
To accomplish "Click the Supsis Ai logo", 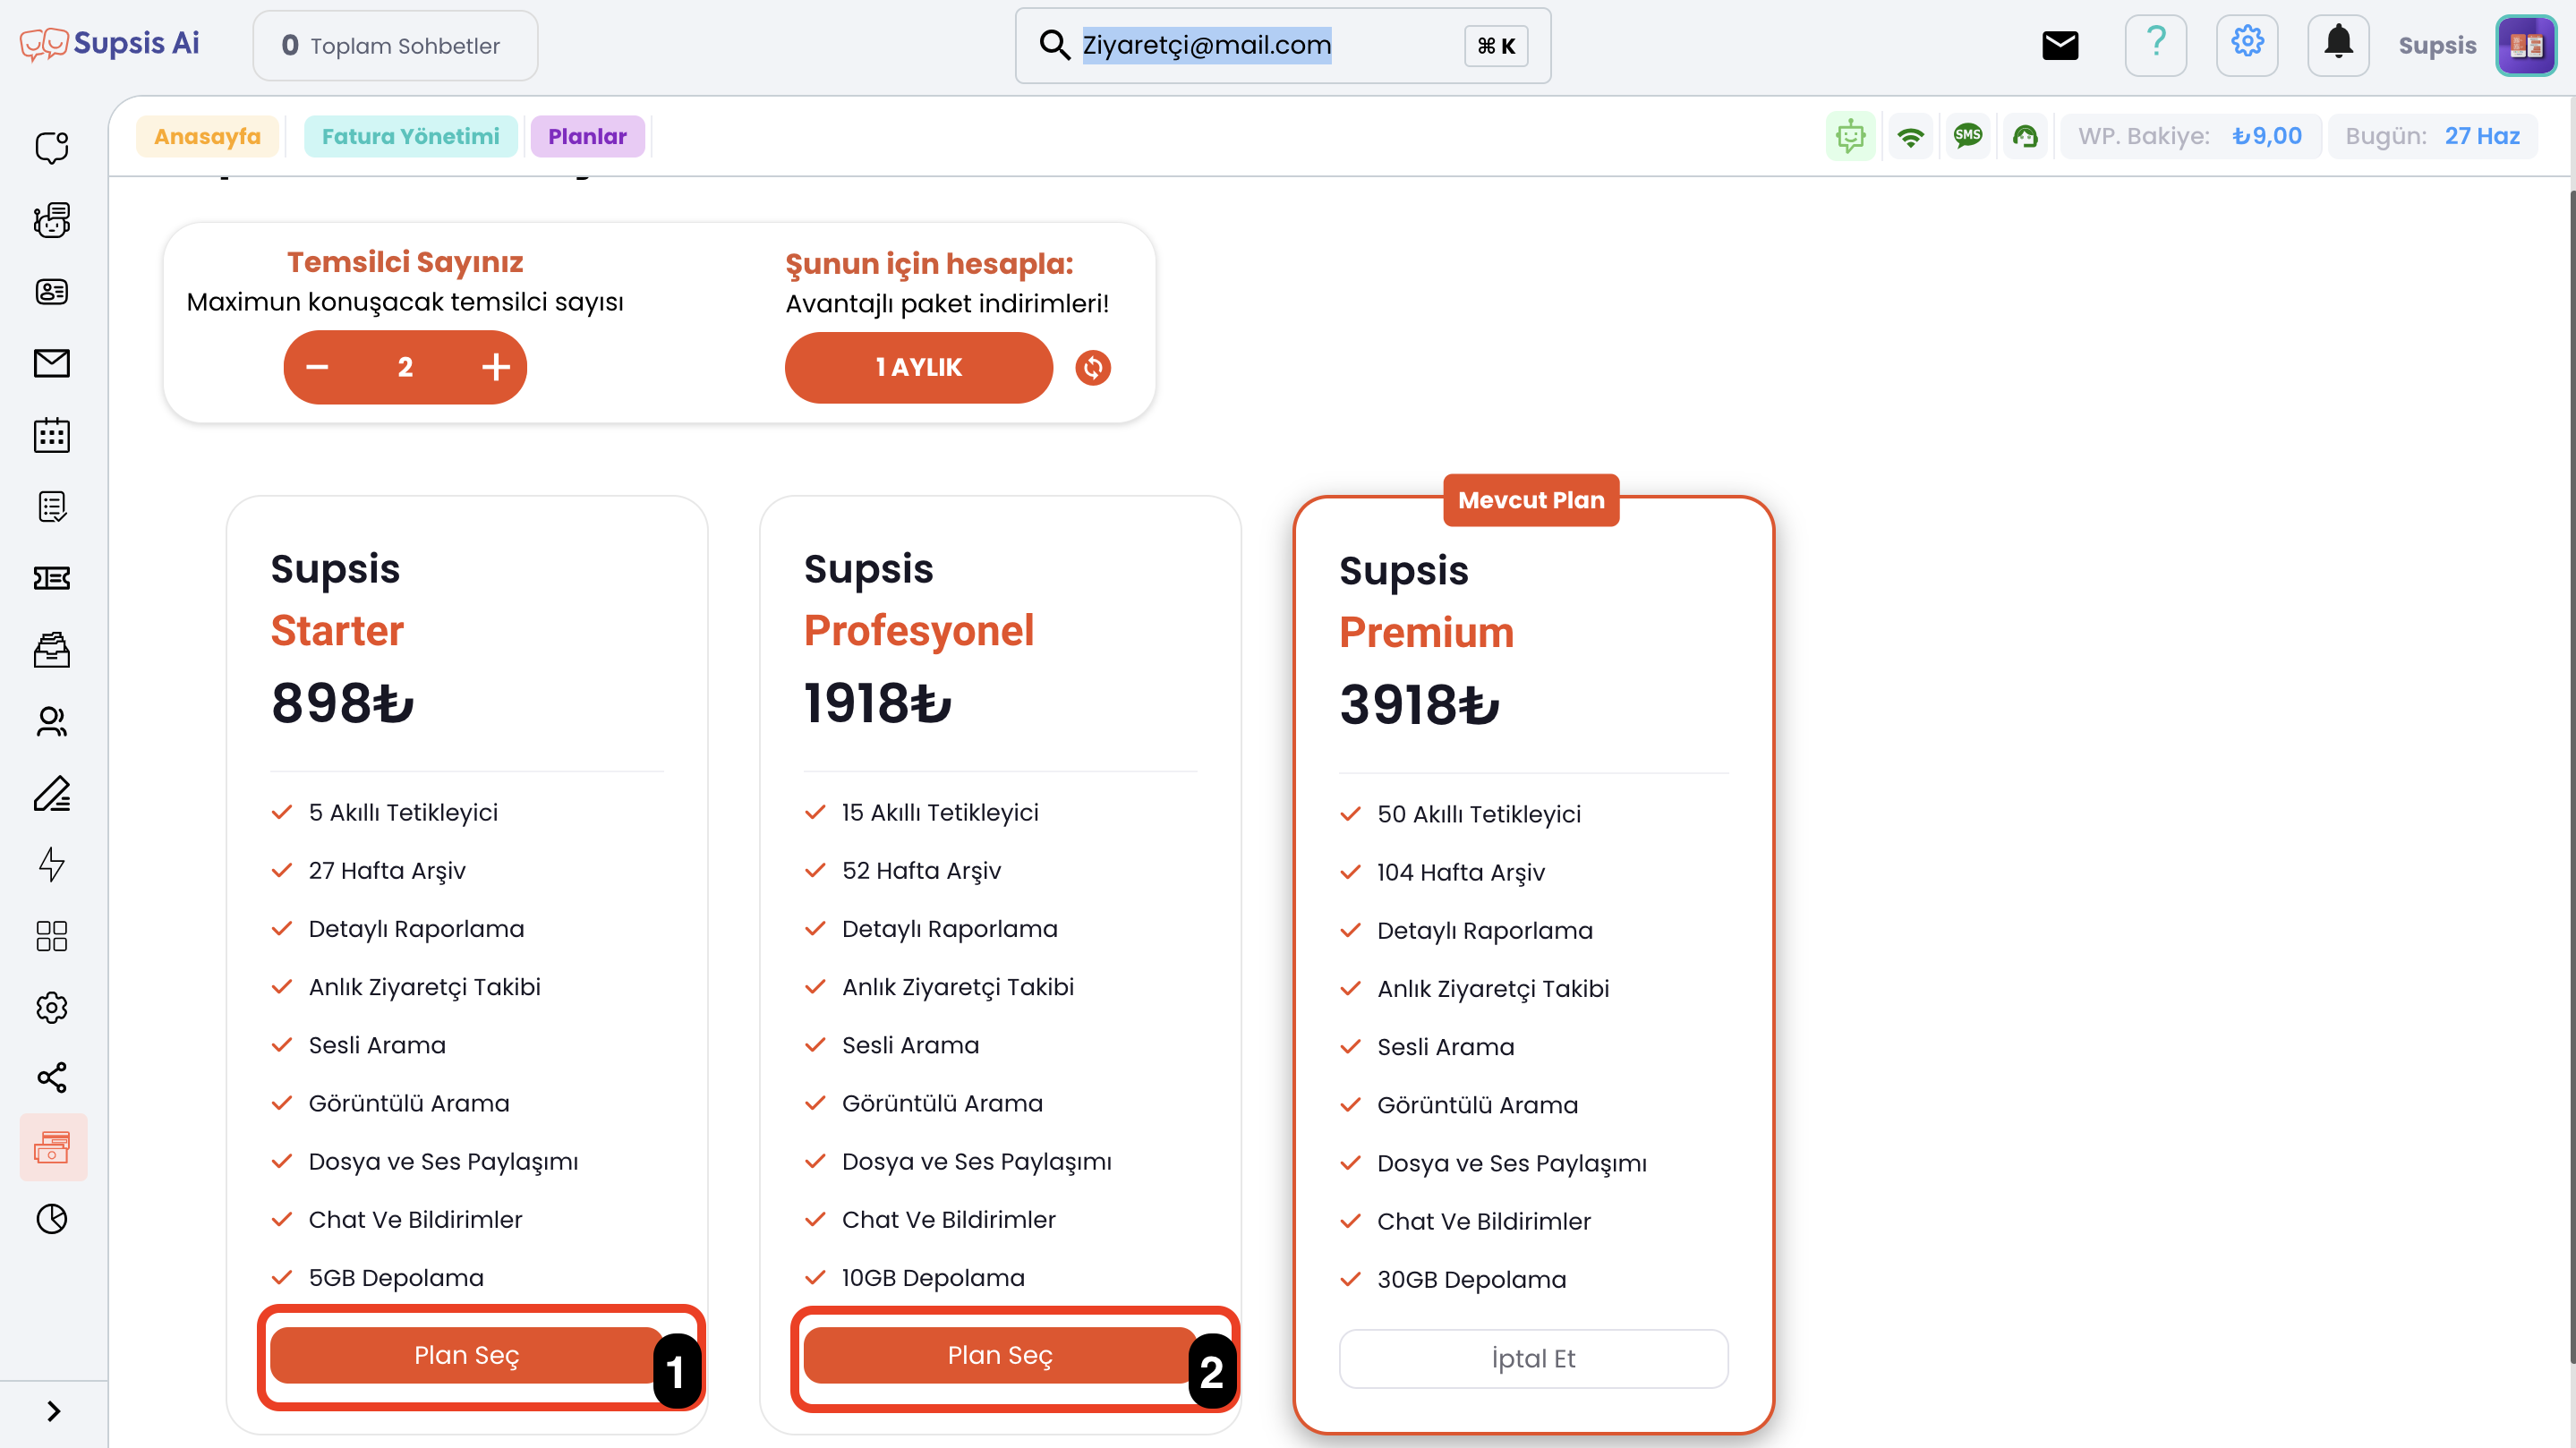I will click(110, 44).
